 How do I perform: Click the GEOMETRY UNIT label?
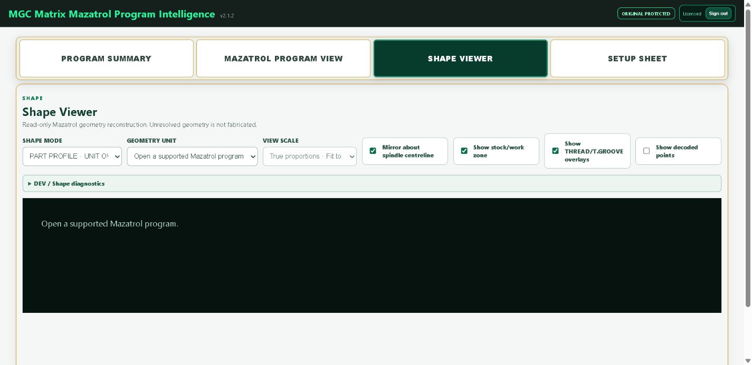152,141
